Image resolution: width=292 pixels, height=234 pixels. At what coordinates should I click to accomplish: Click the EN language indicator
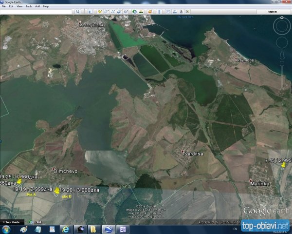(x=235, y=229)
